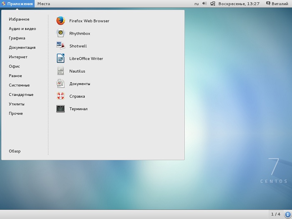Click the Rhythmbox label
This screenshot has width=292, height=219.
pyautogui.click(x=80, y=33)
